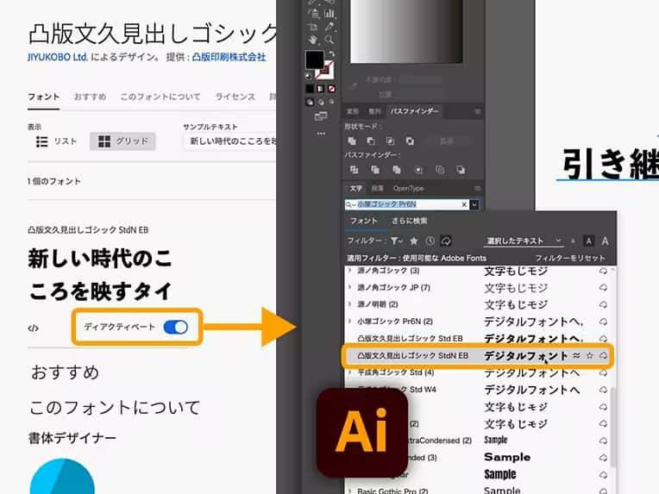Select the Hand tool in Illustrator toolbar
This screenshot has height=494, width=659.
(x=313, y=40)
